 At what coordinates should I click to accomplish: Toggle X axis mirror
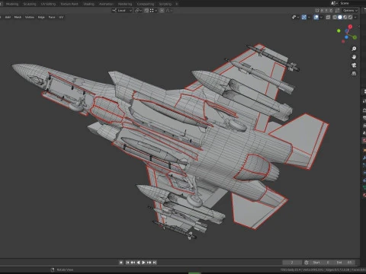point(322,11)
